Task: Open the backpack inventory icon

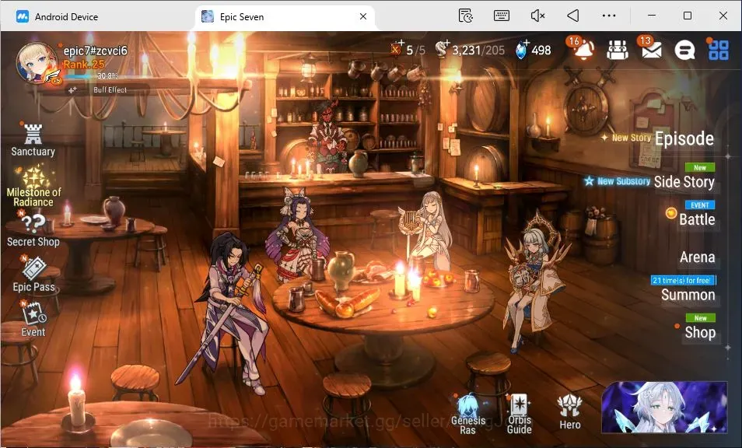Action: click(x=618, y=50)
